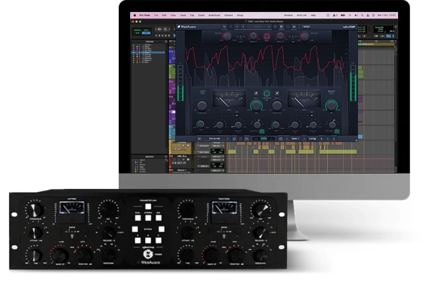This screenshot has height=284, width=422.
Task: Open the preset name dropdown in plugin header
Action: [x=258, y=27]
